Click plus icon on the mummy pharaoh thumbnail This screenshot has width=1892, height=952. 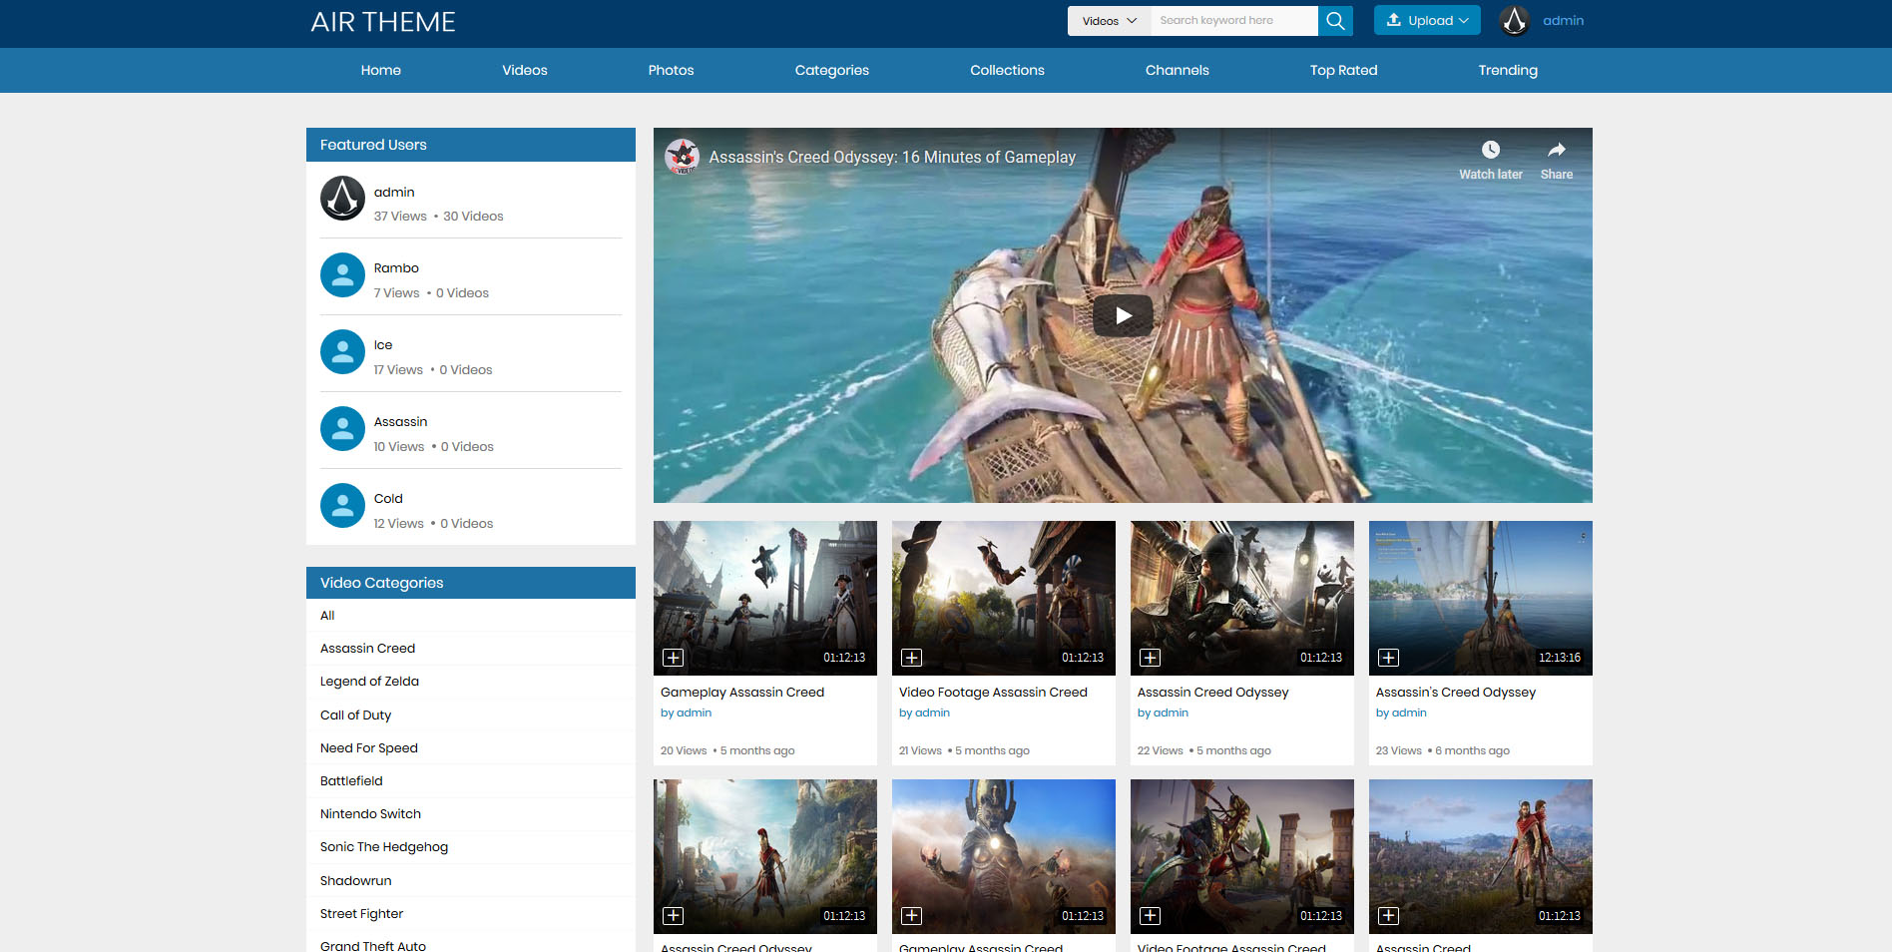tap(912, 916)
